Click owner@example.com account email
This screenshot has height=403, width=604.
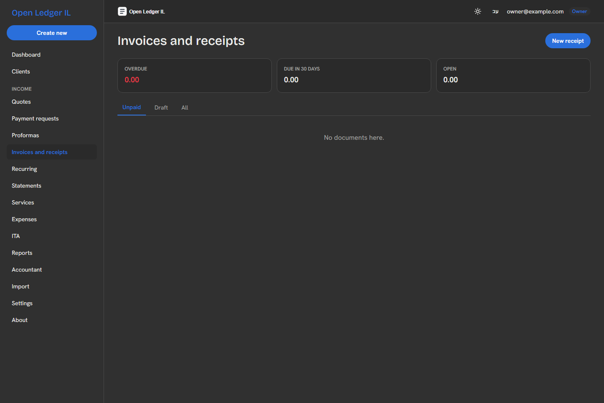535,11
